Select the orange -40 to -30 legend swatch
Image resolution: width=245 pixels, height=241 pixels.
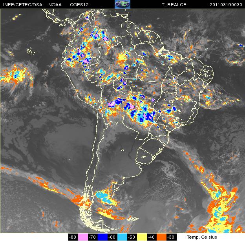pos(161,237)
